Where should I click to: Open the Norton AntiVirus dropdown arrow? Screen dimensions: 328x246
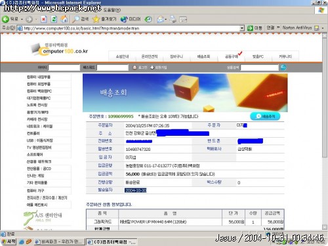(323, 28)
